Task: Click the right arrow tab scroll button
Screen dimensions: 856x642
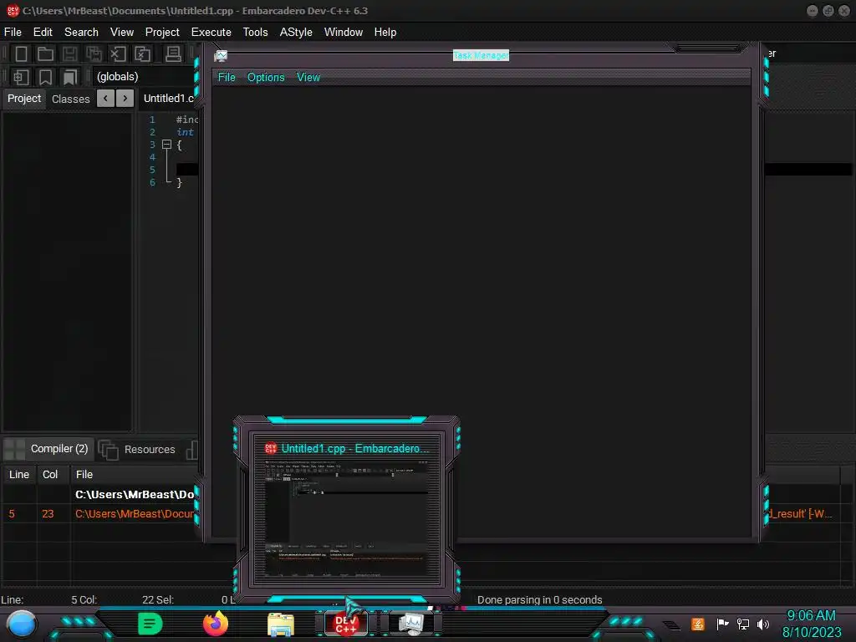Action: (x=125, y=99)
